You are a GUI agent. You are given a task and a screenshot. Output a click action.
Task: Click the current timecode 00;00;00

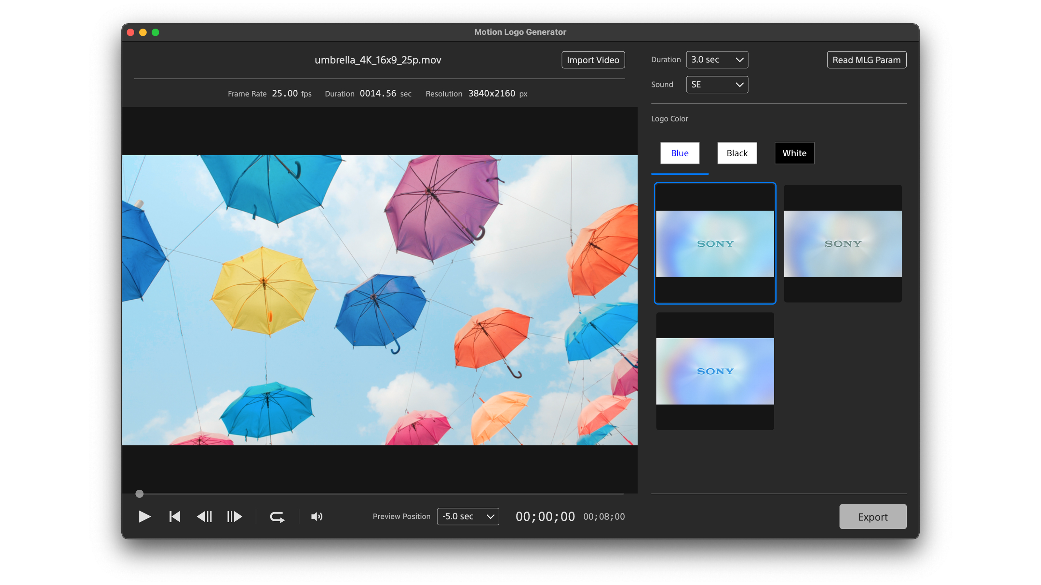[x=545, y=516]
